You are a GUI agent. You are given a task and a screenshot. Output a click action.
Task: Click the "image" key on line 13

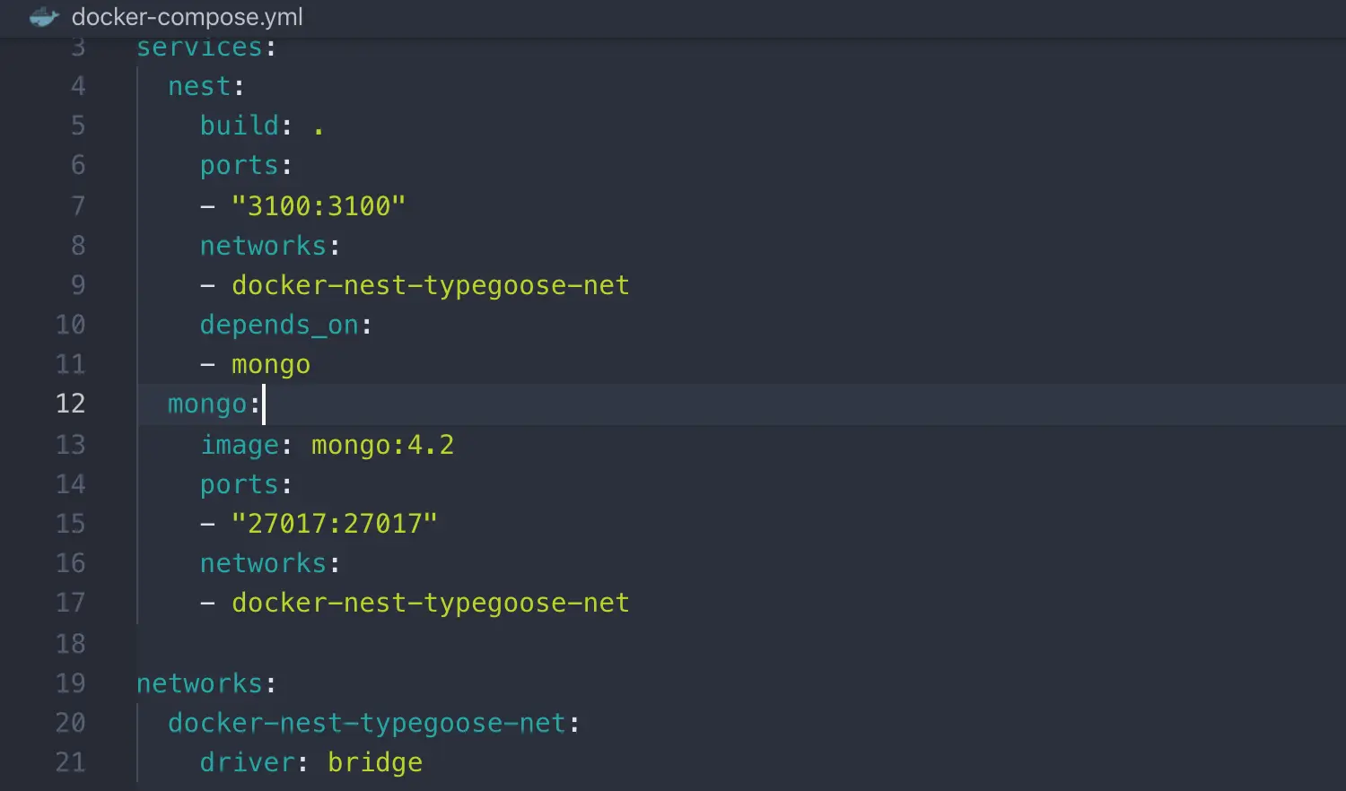click(x=240, y=445)
